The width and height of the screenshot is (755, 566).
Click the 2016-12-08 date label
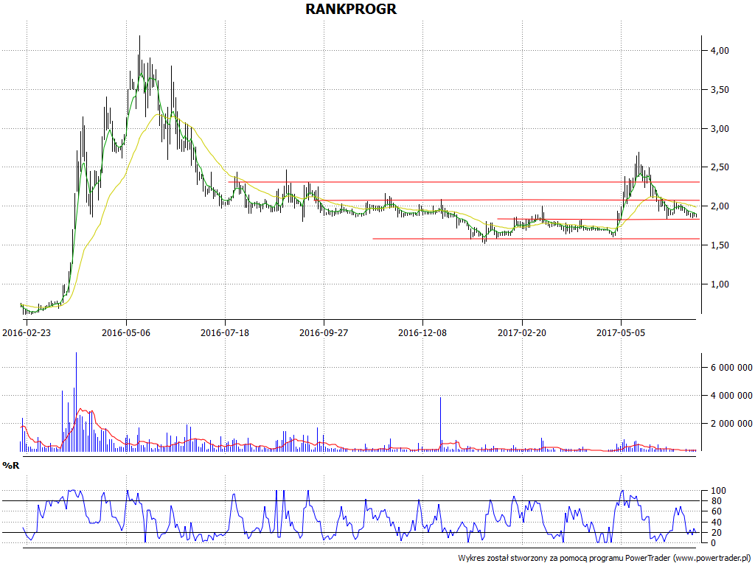[x=422, y=332]
